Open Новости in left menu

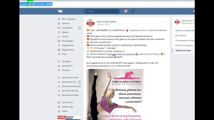click(66, 23)
